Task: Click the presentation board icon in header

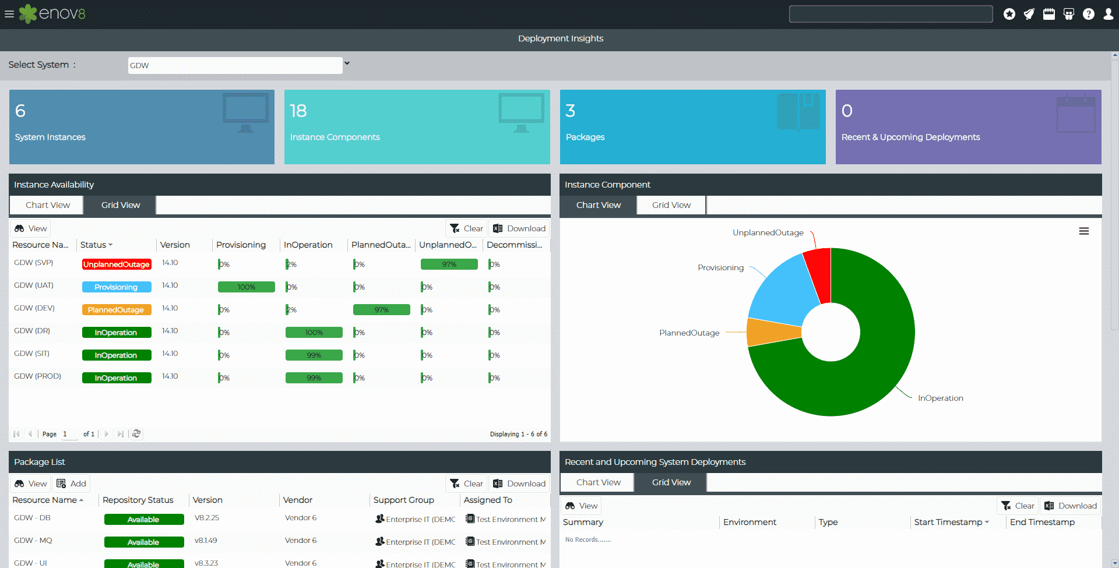Action: 1069,14
